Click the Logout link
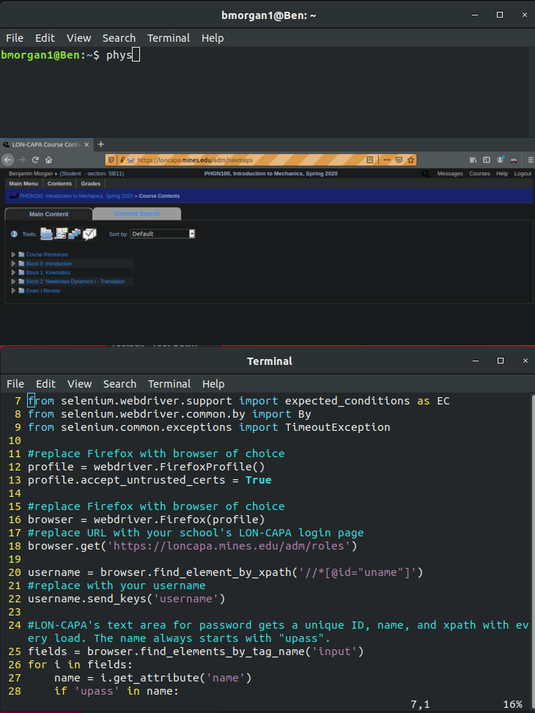The image size is (535, 713). coord(523,174)
